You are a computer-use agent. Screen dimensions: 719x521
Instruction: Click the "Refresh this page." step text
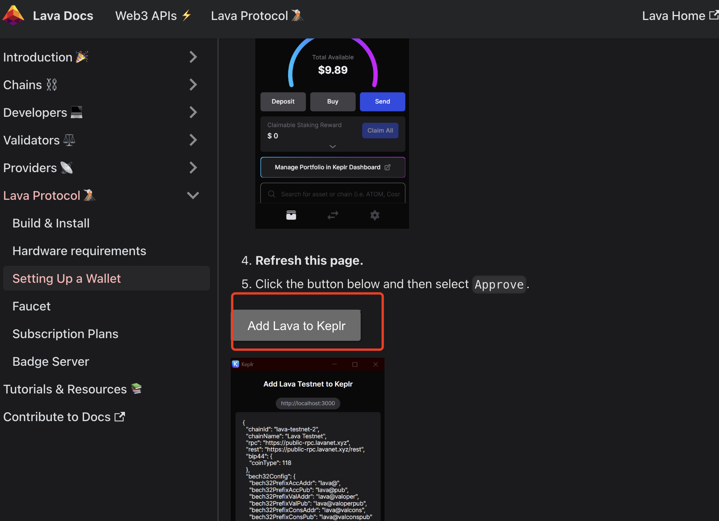309,260
